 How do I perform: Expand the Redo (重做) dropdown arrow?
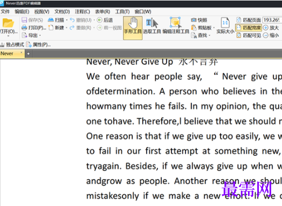94,28
